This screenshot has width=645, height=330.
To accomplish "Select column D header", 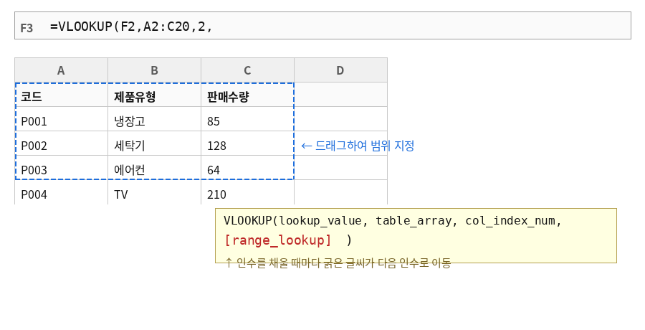I will pos(340,70).
